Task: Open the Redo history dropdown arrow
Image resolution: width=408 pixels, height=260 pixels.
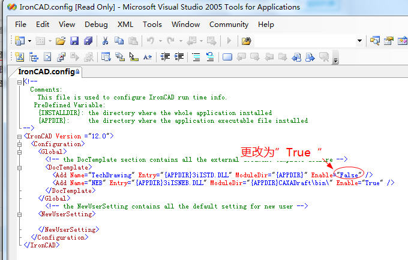Action: 181,41
